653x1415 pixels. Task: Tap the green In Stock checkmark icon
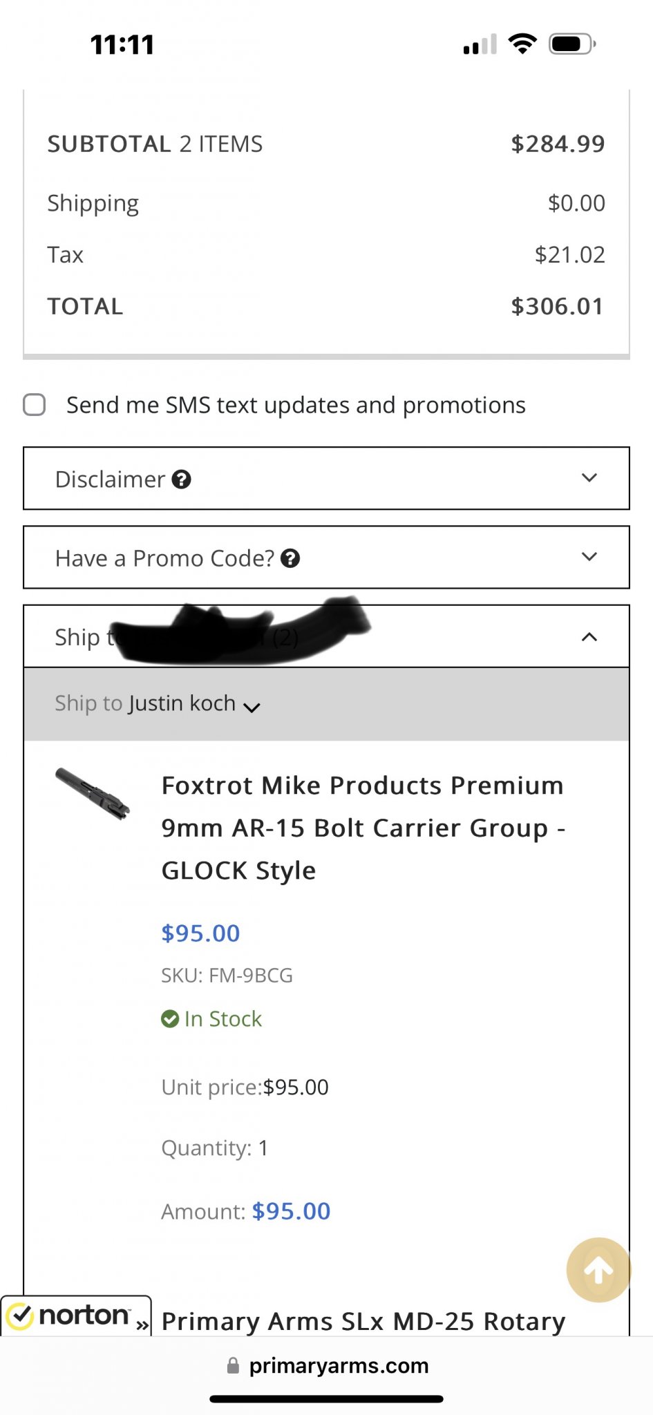tap(169, 1019)
